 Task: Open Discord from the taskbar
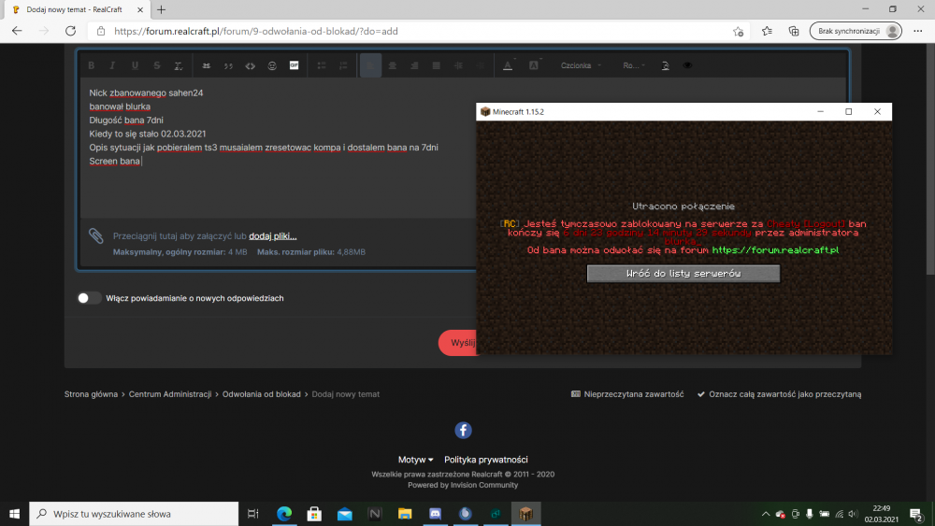pos(436,514)
